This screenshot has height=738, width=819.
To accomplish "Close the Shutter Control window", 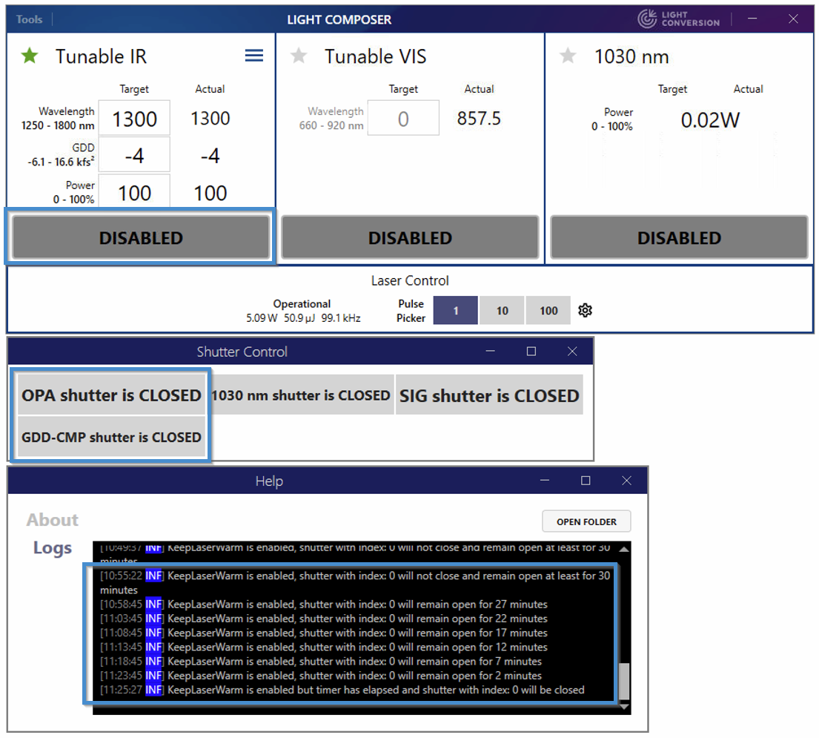I will 572,352.
